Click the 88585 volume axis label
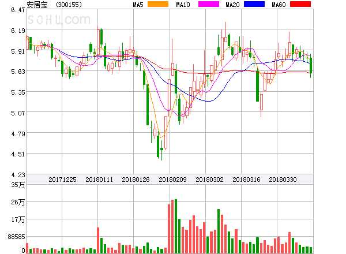The image size is (346, 254). pyautogui.click(x=17, y=237)
